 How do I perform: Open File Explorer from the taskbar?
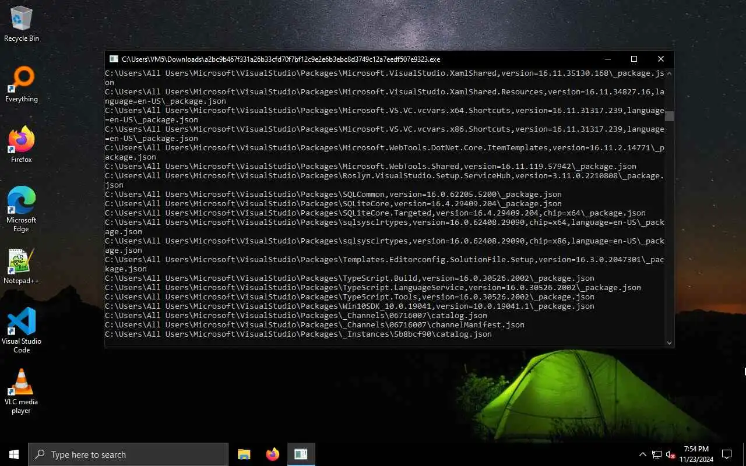coord(244,454)
